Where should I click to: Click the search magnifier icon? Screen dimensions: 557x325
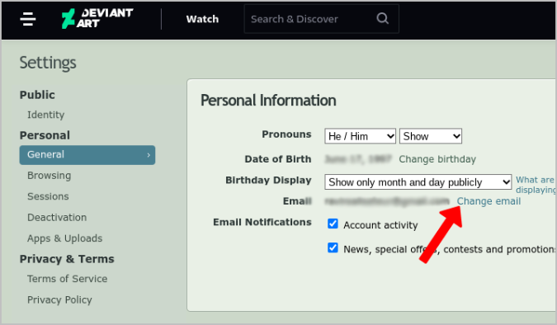(382, 18)
